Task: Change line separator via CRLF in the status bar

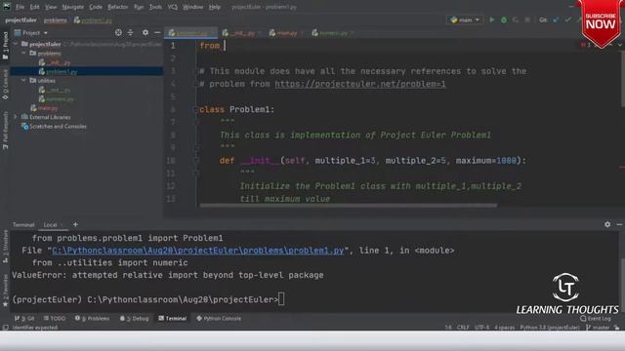Action: coord(463,328)
